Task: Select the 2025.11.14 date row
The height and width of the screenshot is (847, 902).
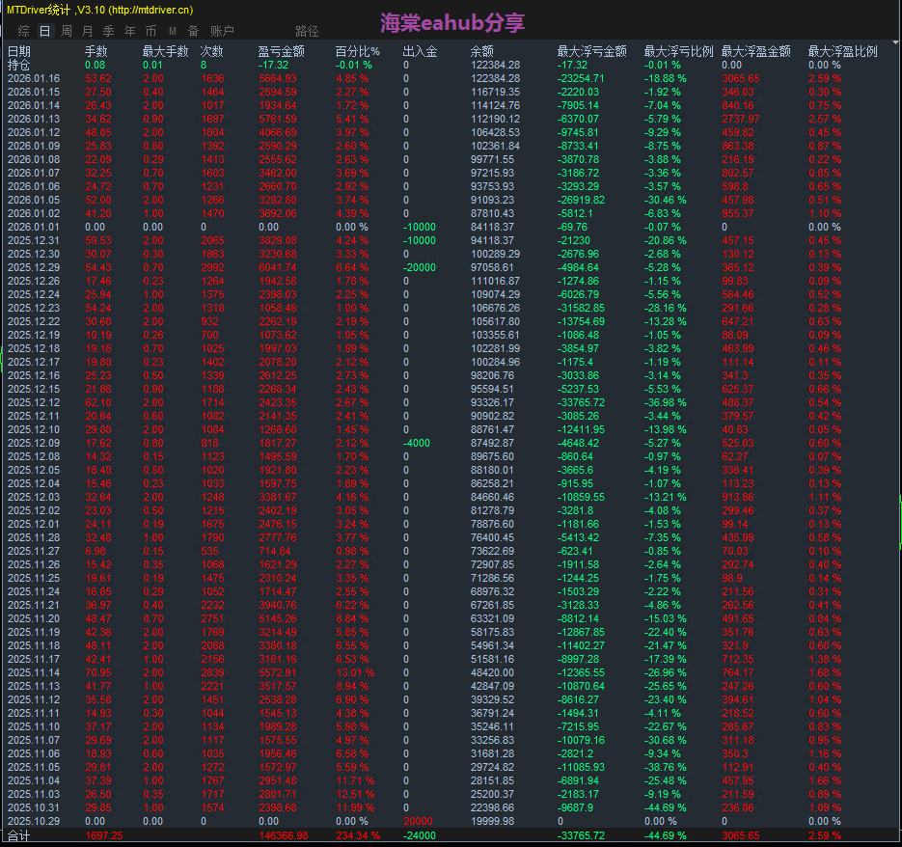Action: [34, 672]
